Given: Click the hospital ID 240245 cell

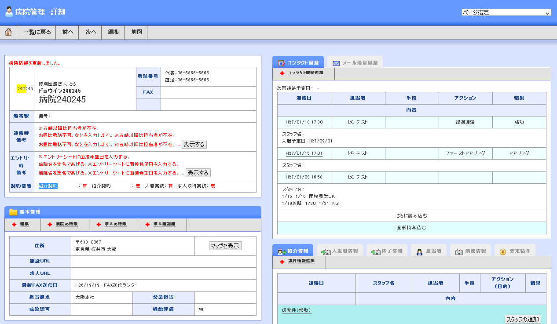Looking at the screenshot, I should click(x=22, y=89).
